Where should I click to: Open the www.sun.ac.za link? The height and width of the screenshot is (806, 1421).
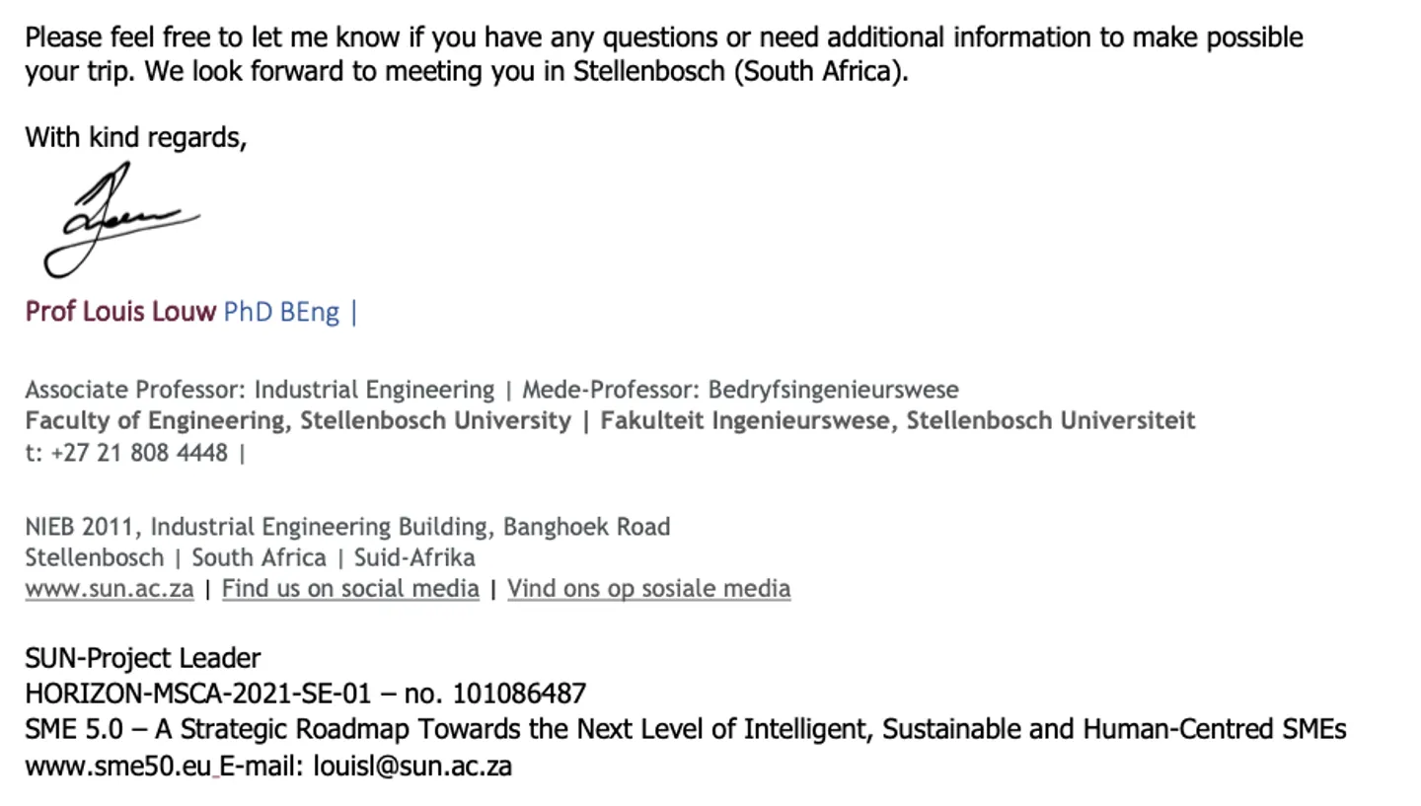point(110,589)
